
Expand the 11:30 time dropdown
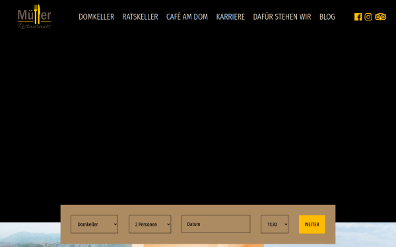tap(275, 224)
